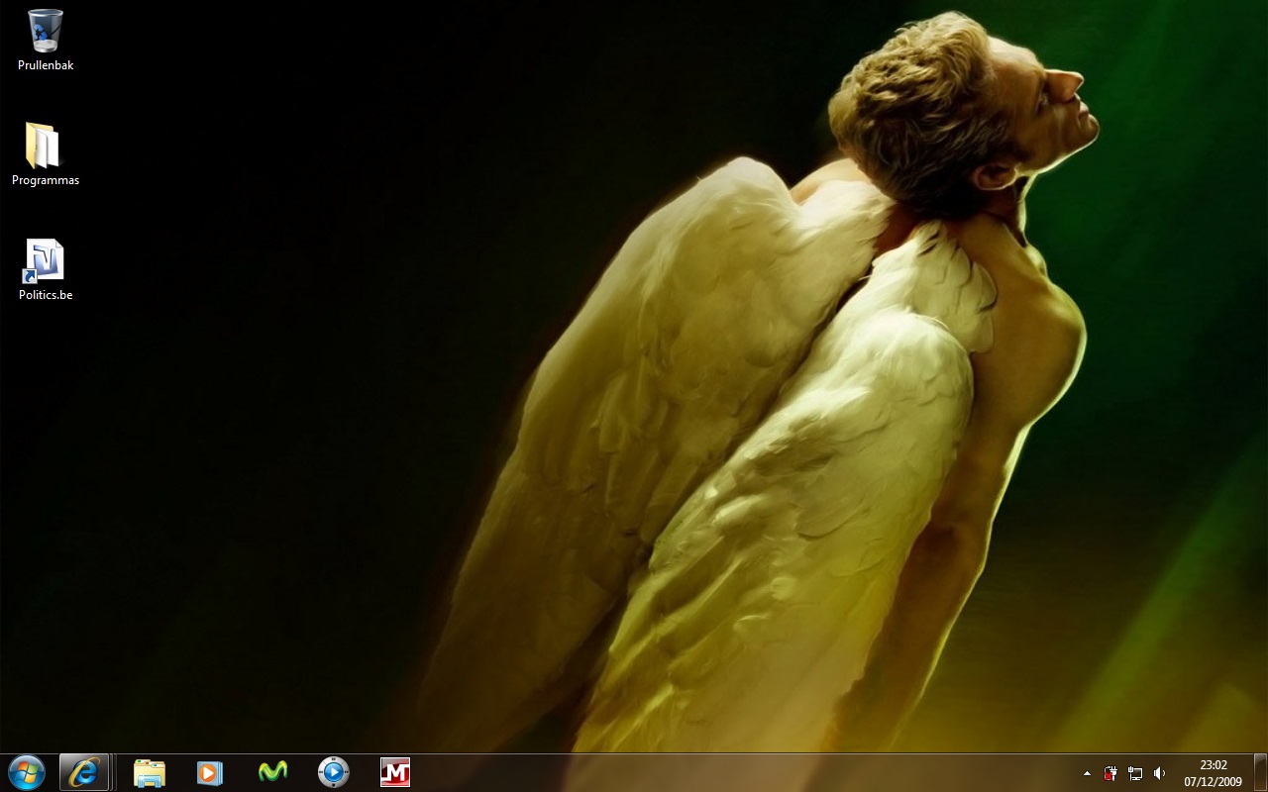Click the Prullenbak label text
Viewport: 1268px width, 792px height.
[46, 65]
